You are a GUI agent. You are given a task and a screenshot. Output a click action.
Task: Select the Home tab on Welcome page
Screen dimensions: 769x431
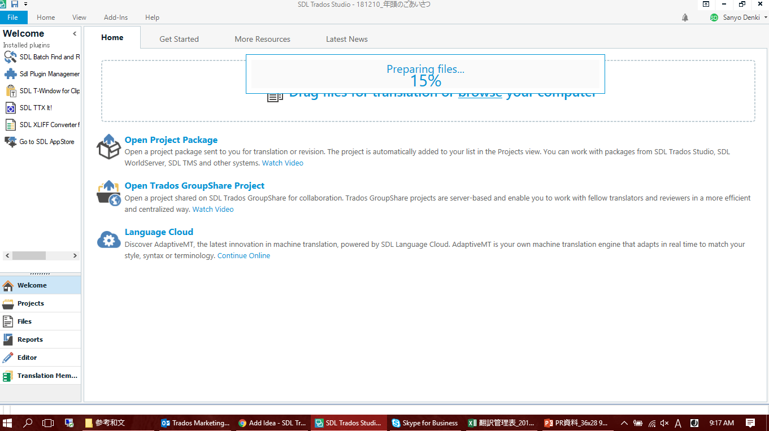pyautogui.click(x=112, y=37)
